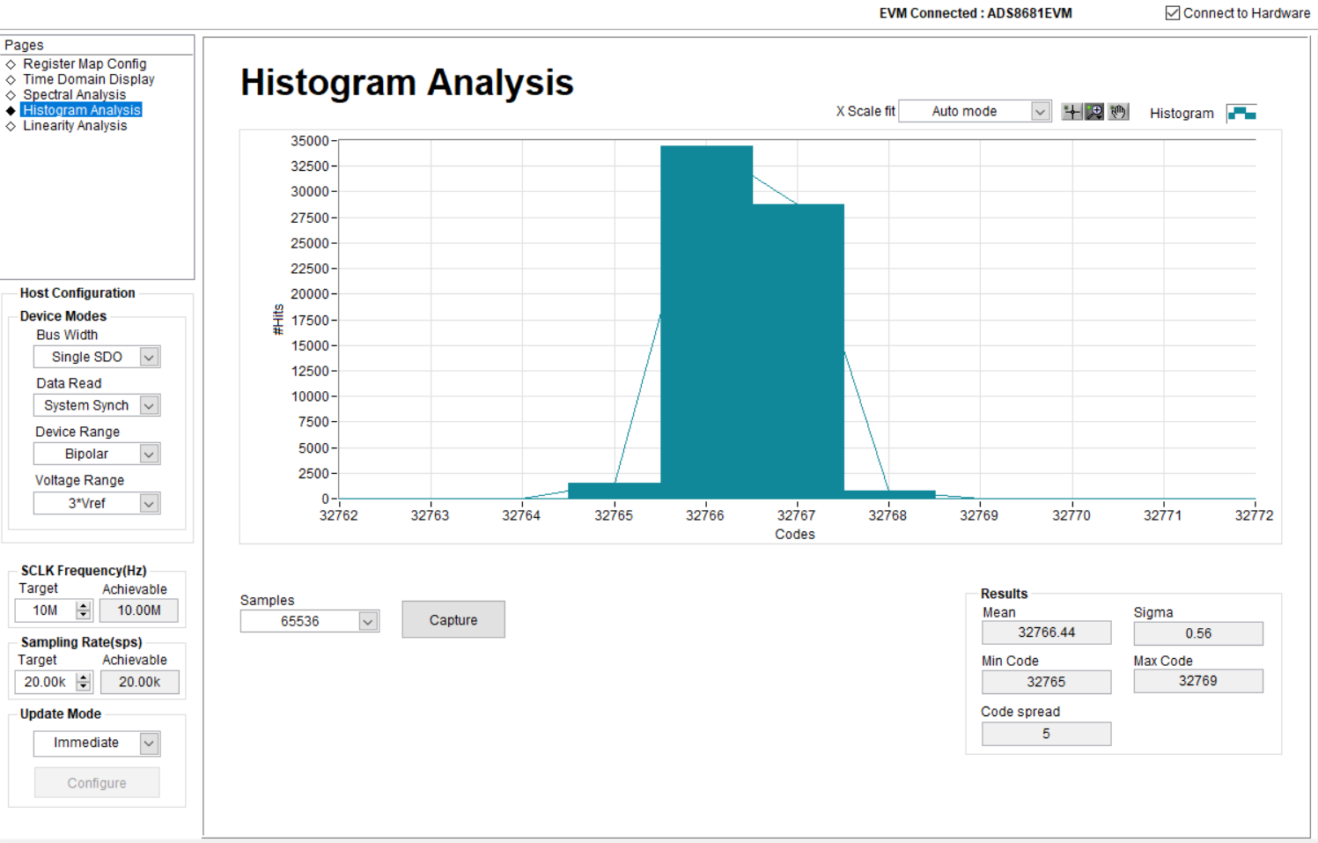
Task: Expand the Bus Width dropdown
Action: click(149, 357)
